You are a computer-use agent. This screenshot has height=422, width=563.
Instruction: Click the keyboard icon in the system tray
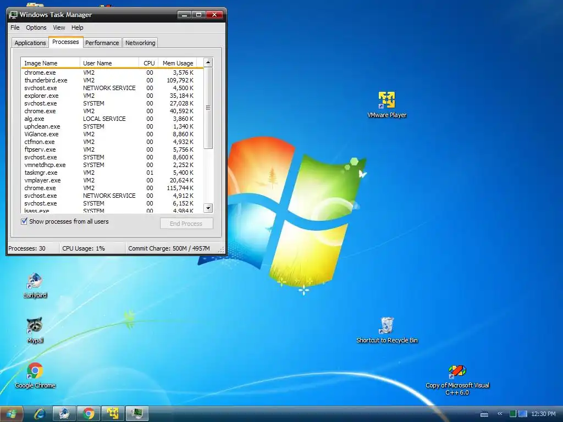tap(484, 414)
